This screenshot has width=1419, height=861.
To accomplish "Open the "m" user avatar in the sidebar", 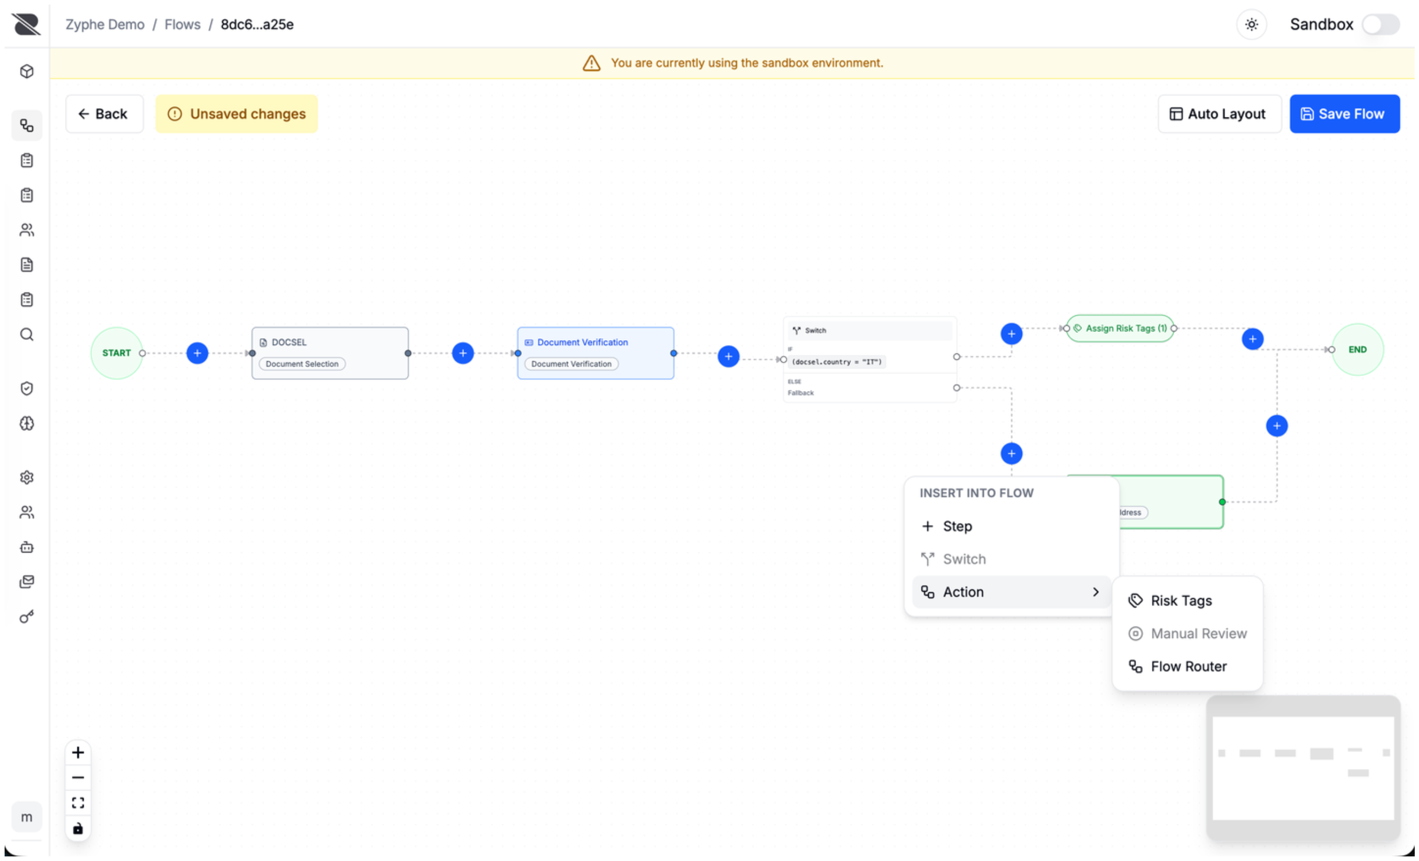I will click(x=27, y=817).
